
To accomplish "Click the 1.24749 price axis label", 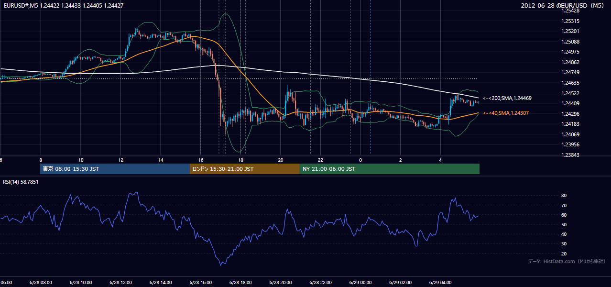I will (570, 72).
